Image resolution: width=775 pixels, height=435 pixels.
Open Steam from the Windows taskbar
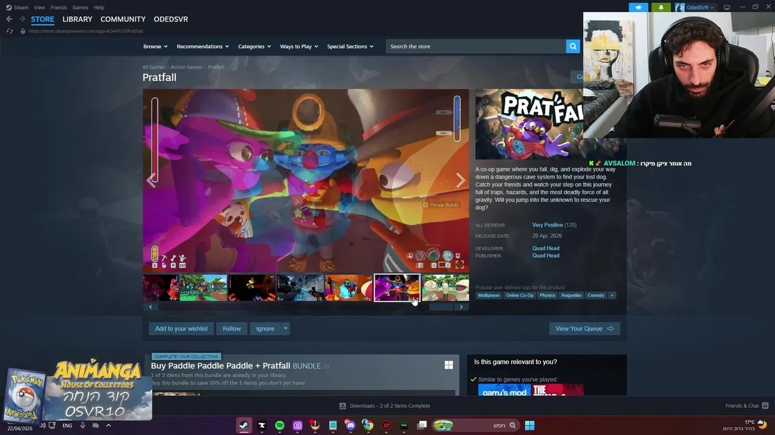coord(244,425)
